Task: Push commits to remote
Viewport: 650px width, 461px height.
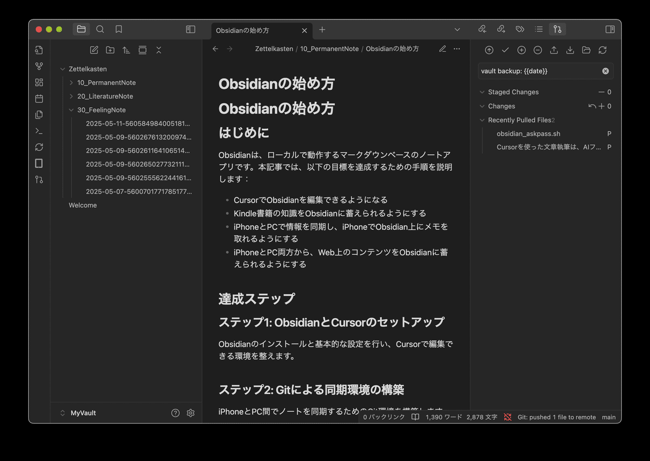Action: point(554,50)
